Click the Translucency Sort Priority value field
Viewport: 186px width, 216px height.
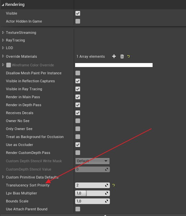coord(92,185)
